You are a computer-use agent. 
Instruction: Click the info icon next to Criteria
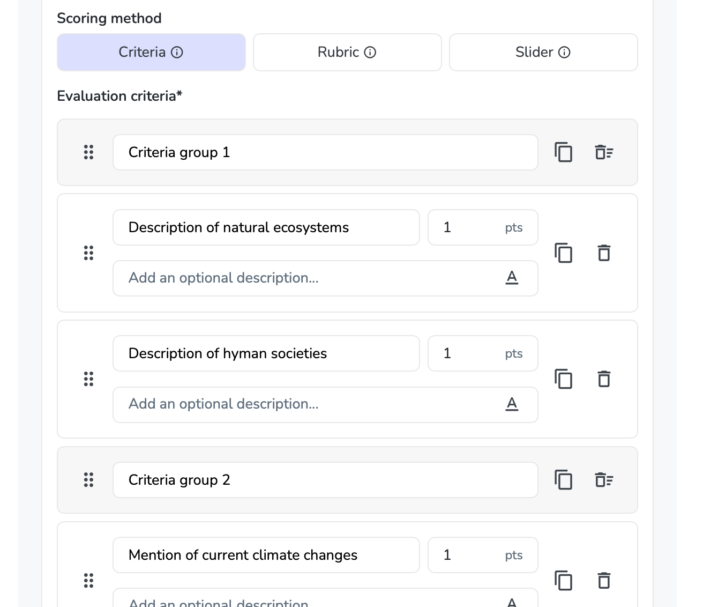click(x=177, y=52)
